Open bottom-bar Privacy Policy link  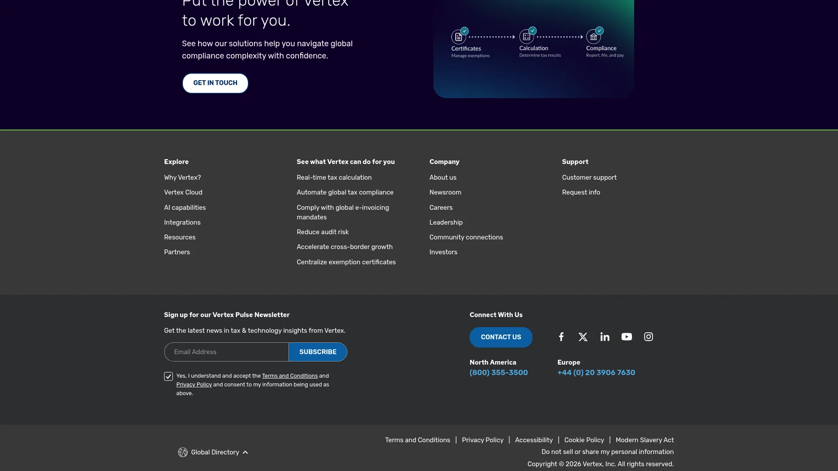[x=483, y=440]
